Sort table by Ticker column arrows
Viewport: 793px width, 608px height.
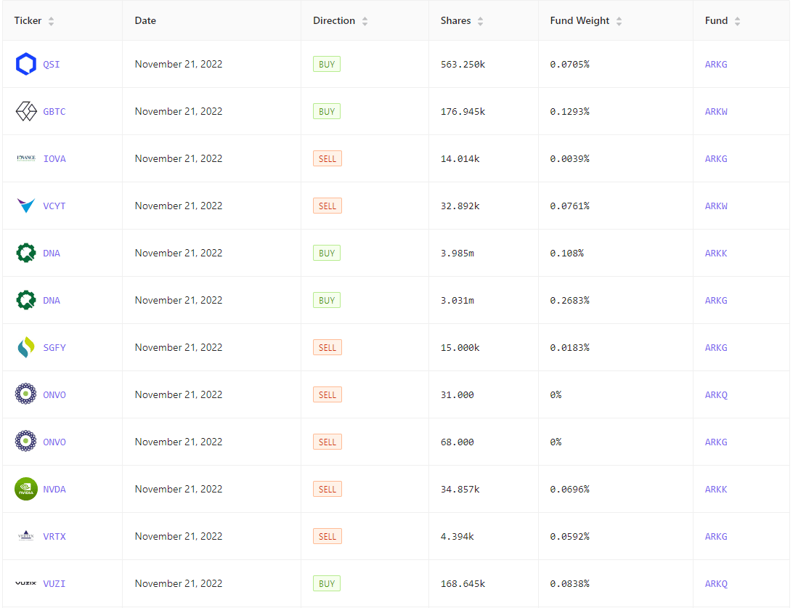(x=51, y=21)
